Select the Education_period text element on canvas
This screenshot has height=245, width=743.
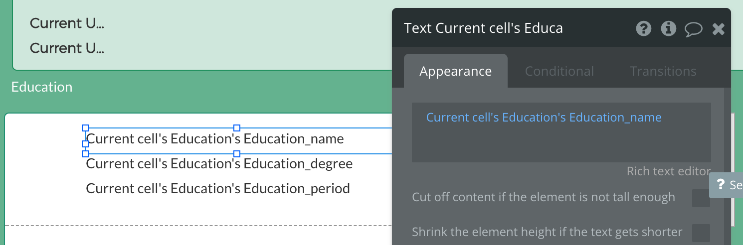(x=218, y=188)
